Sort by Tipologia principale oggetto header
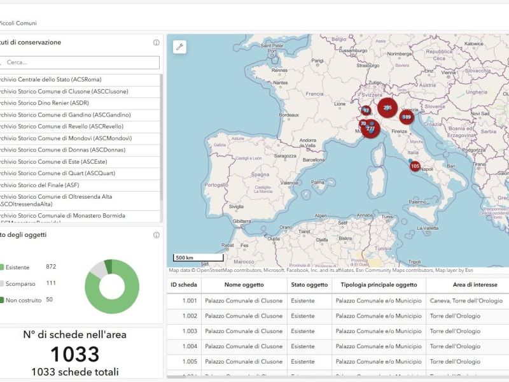 tap(379, 285)
